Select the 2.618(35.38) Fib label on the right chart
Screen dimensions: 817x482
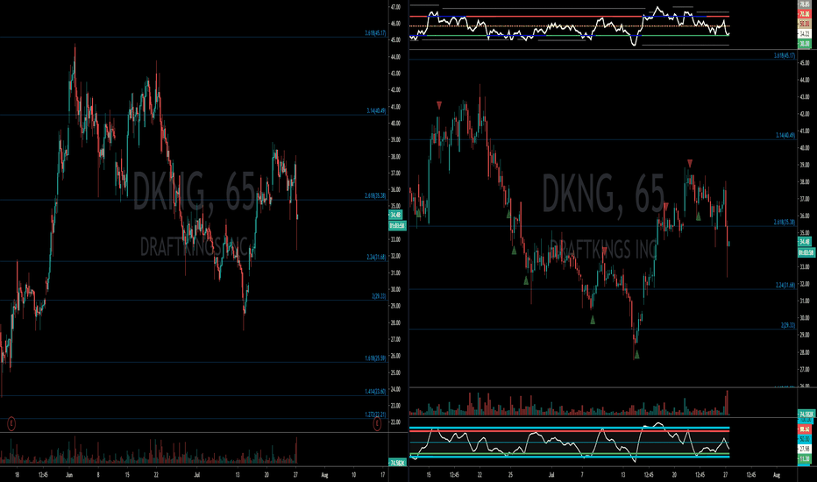click(x=785, y=223)
